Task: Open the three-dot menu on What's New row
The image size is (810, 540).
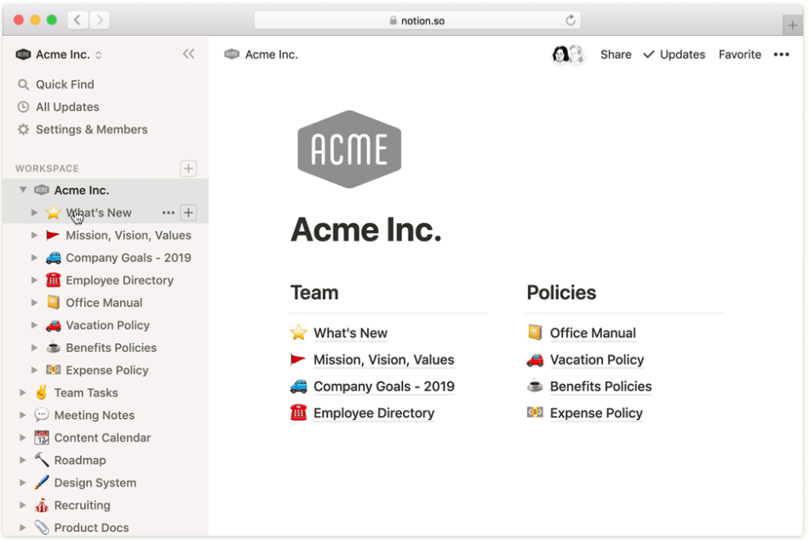Action: 169,212
